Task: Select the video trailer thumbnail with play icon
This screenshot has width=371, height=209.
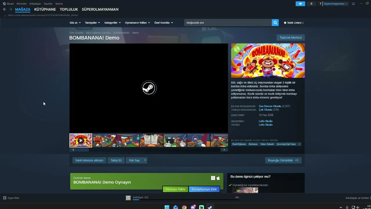Action: (x=81, y=140)
